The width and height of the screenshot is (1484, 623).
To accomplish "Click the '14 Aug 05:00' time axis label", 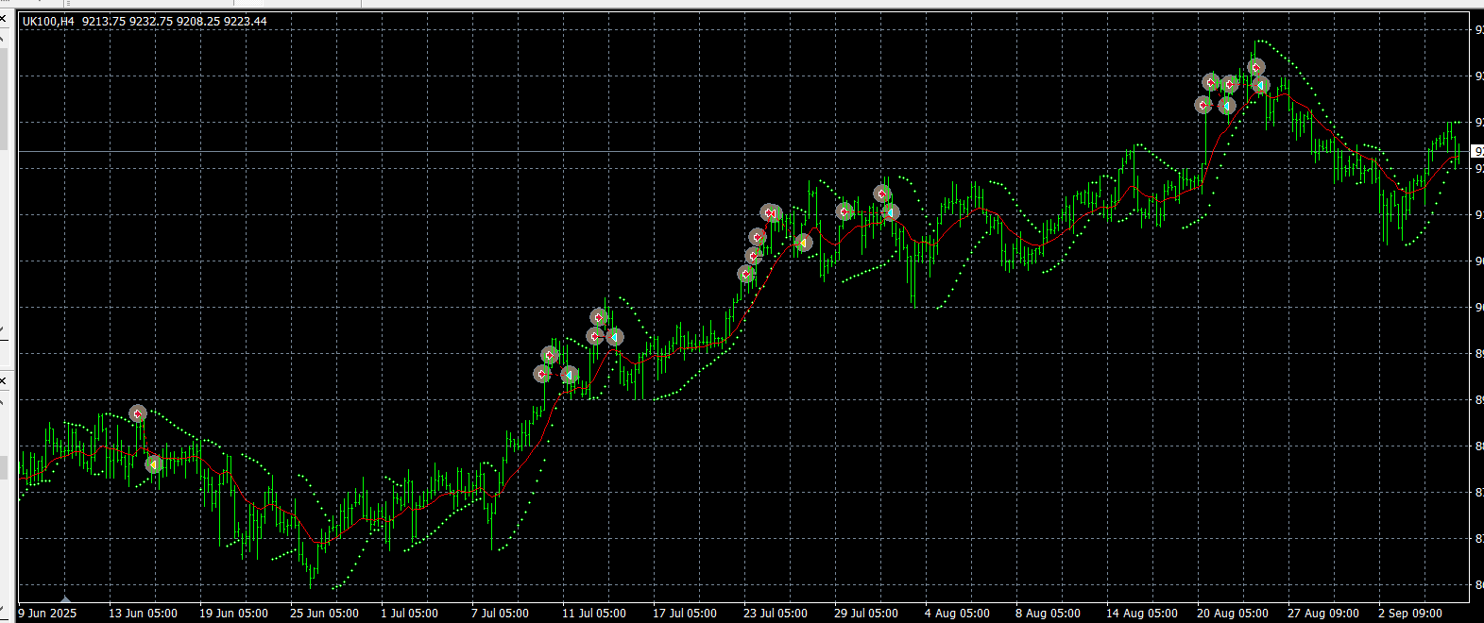I will pos(1142,613).
